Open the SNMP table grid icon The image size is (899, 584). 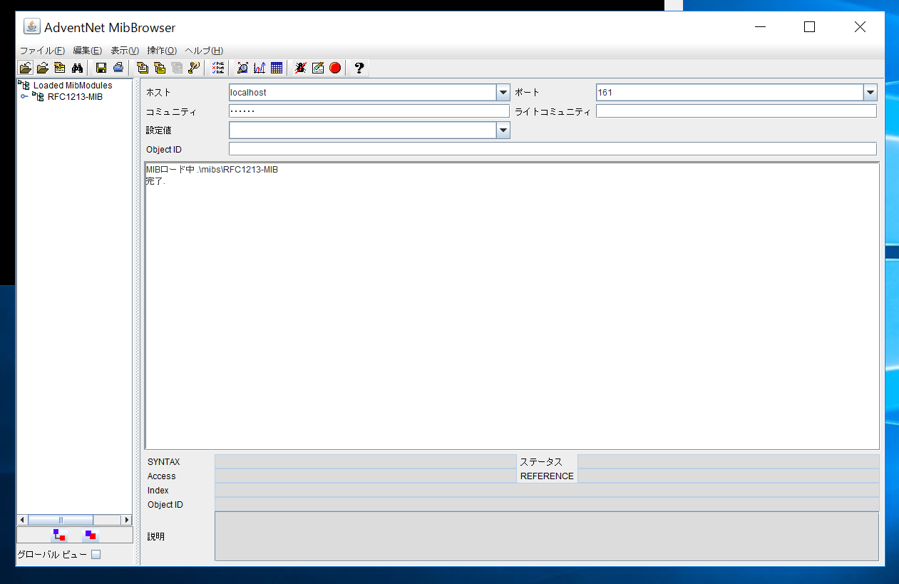click(x=277, y=68)
